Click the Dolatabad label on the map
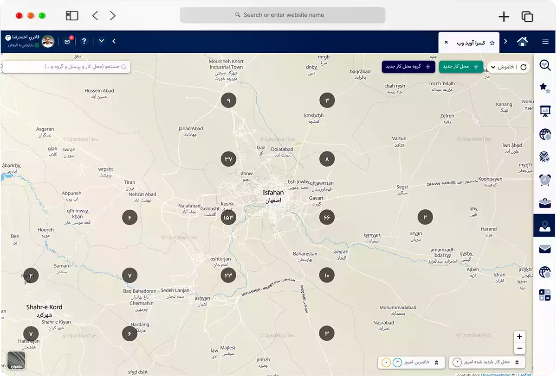557x376 pixels. [x=282, y=149]
